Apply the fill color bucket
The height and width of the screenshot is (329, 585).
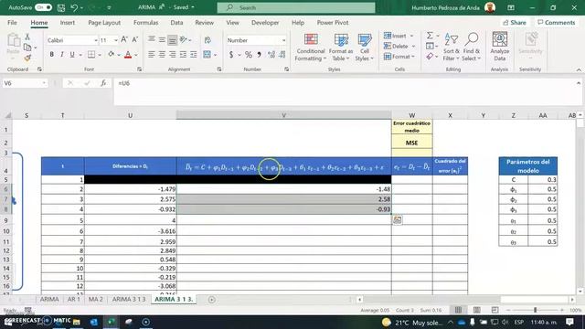[x=111, y=55]
